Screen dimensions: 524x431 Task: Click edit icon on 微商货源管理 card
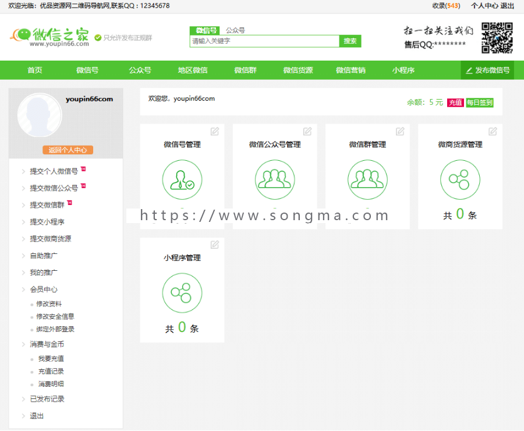493,132
